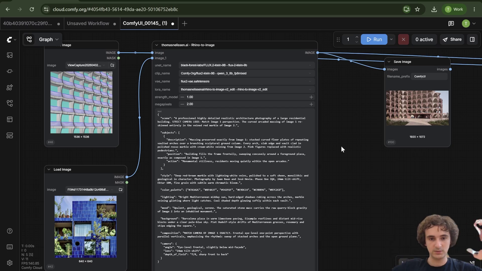Open the f194d11731448 image file dropdown

point(90,190)
